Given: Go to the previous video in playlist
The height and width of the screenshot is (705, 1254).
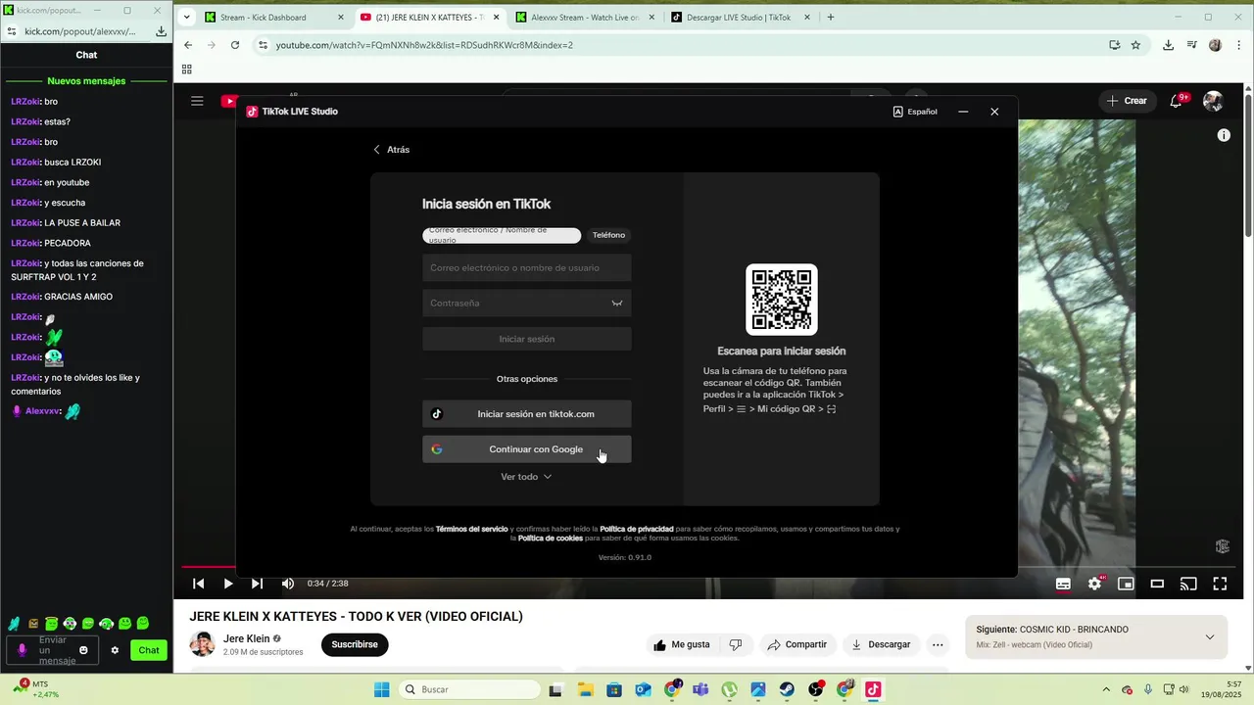Looking at the screenshot, I should point(198,584).
